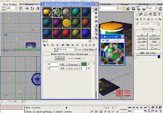Collapse Name and Color rollout
163x113 pixels.
pyautogui.click(x=148, y=53)
